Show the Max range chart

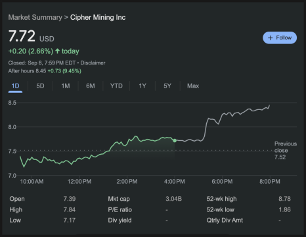tap(193, 86)
